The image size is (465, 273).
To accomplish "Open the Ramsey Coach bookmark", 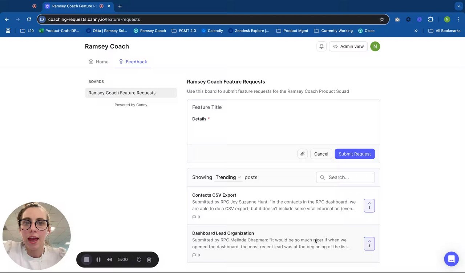I will pos(150,31).
